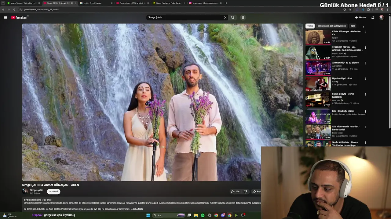Open Windows Start menu

(148, 215)
